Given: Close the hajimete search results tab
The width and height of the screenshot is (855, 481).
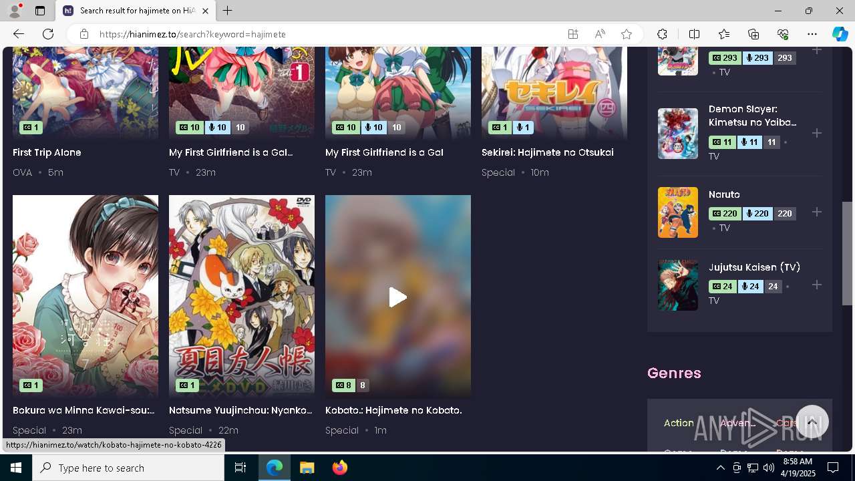Looking at the screenshot, I should coord(205,11).
